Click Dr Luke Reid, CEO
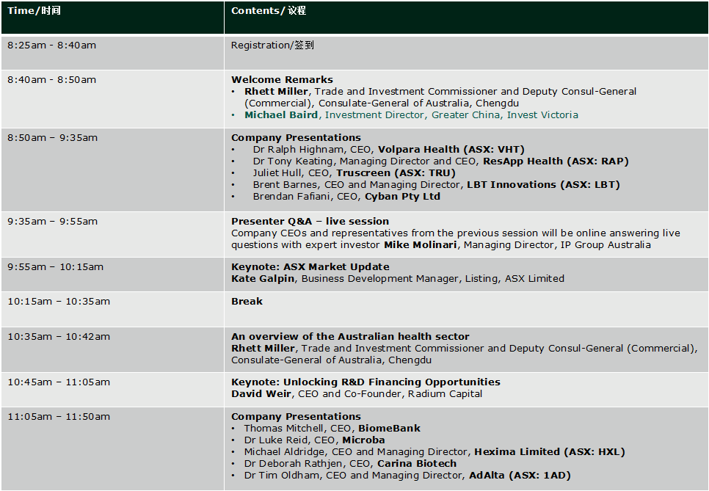The height and width of the screenshot is (491, 709). point(291,440)
